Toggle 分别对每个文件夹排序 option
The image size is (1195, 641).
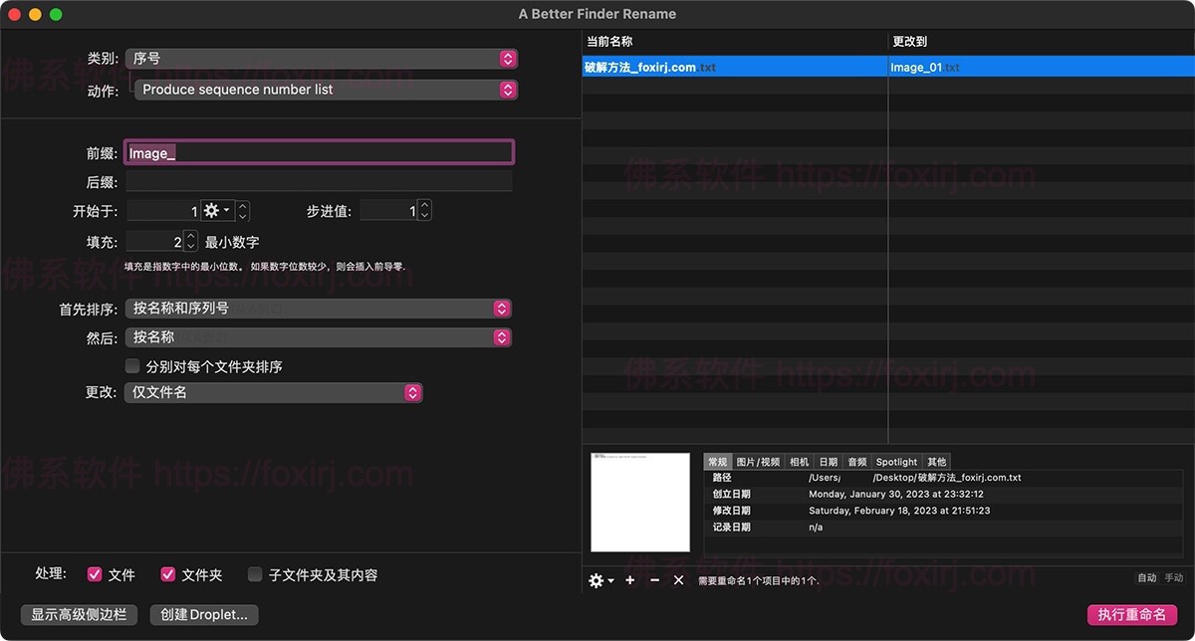[131, 365]
